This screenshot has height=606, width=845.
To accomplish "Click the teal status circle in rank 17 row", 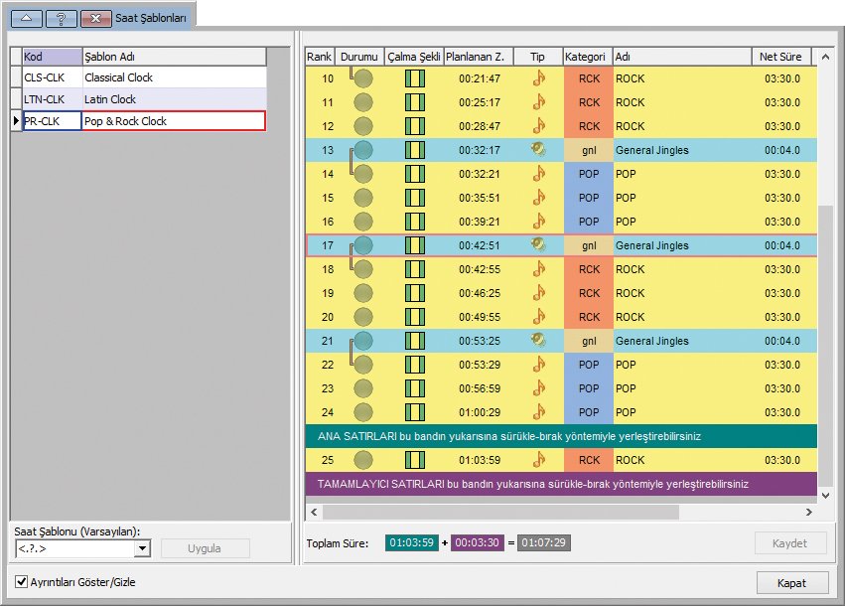I will tap(363, 245).
